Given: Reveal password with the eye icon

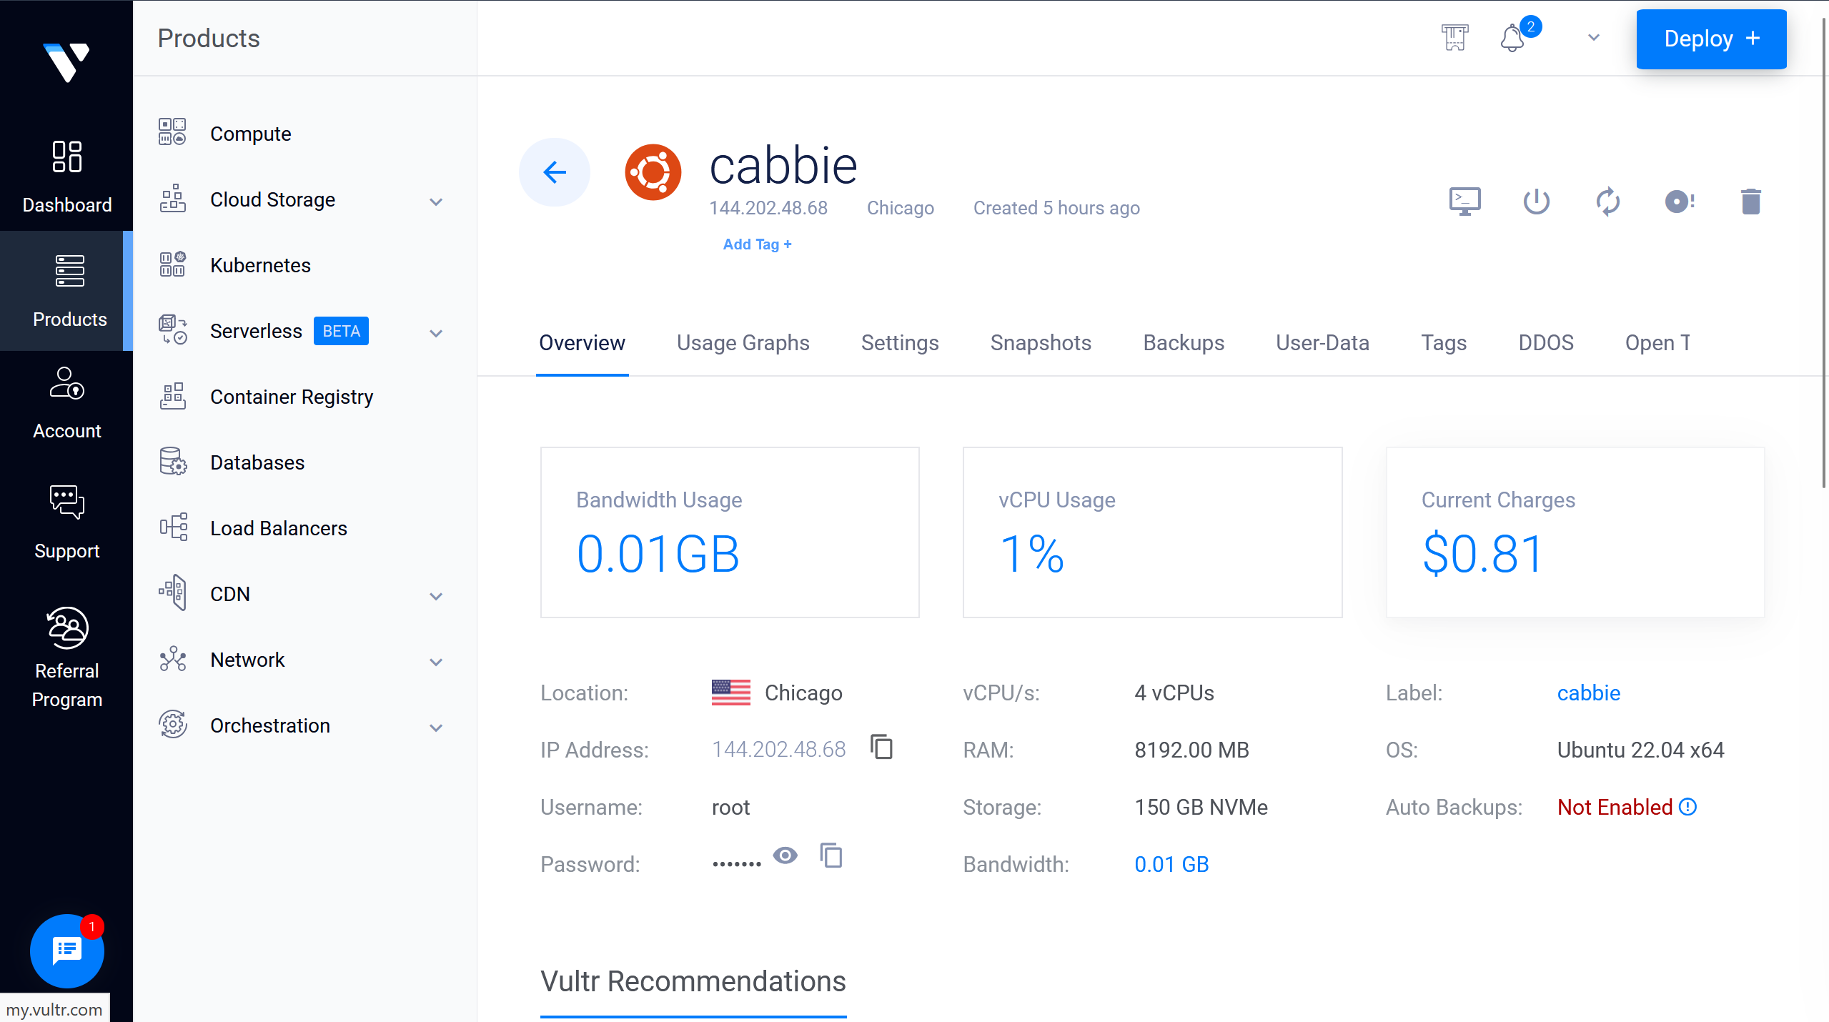Looking at the screenshot, I should (785, 855).
